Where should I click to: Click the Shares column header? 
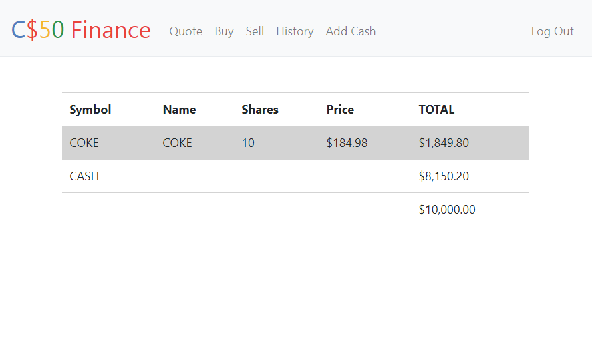[x=260, y=110]
